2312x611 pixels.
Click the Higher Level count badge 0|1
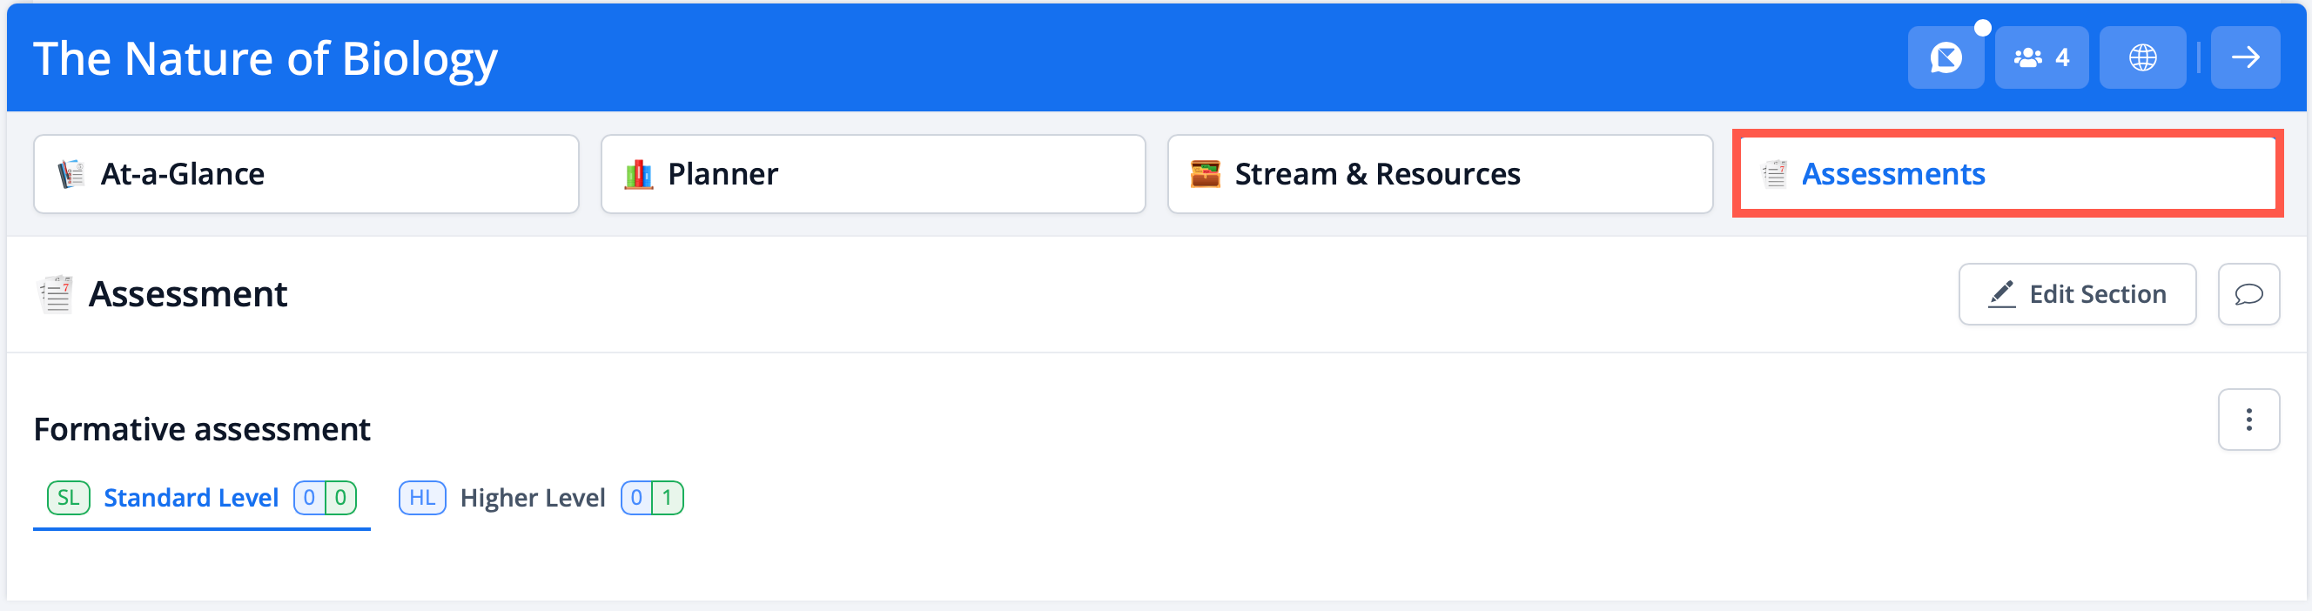click(652, 498)
